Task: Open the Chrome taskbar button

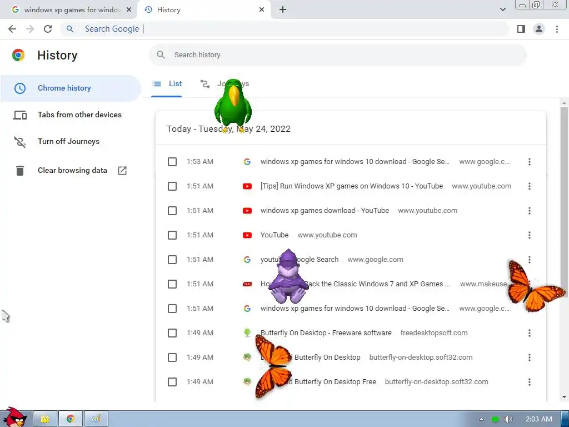Action: tap(71, 419)
